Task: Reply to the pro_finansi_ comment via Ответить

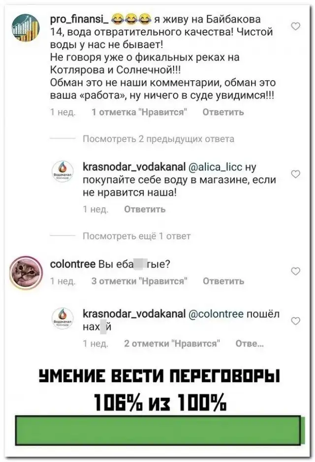Action: pyautogui.click(x=223, y=112)
